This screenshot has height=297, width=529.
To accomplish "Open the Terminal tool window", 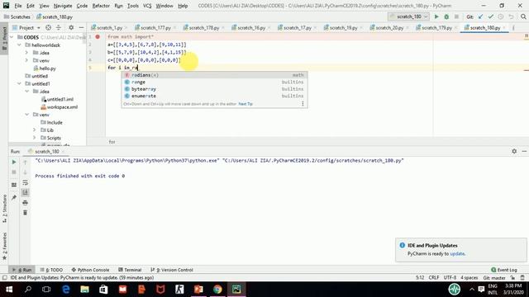I will (x=130, y=270).
